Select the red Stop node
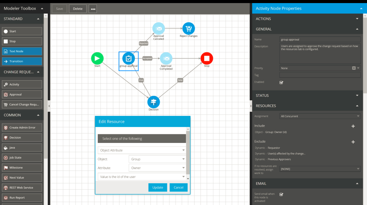The height and width of the screenshot is (205, 367). pos(207,58)
